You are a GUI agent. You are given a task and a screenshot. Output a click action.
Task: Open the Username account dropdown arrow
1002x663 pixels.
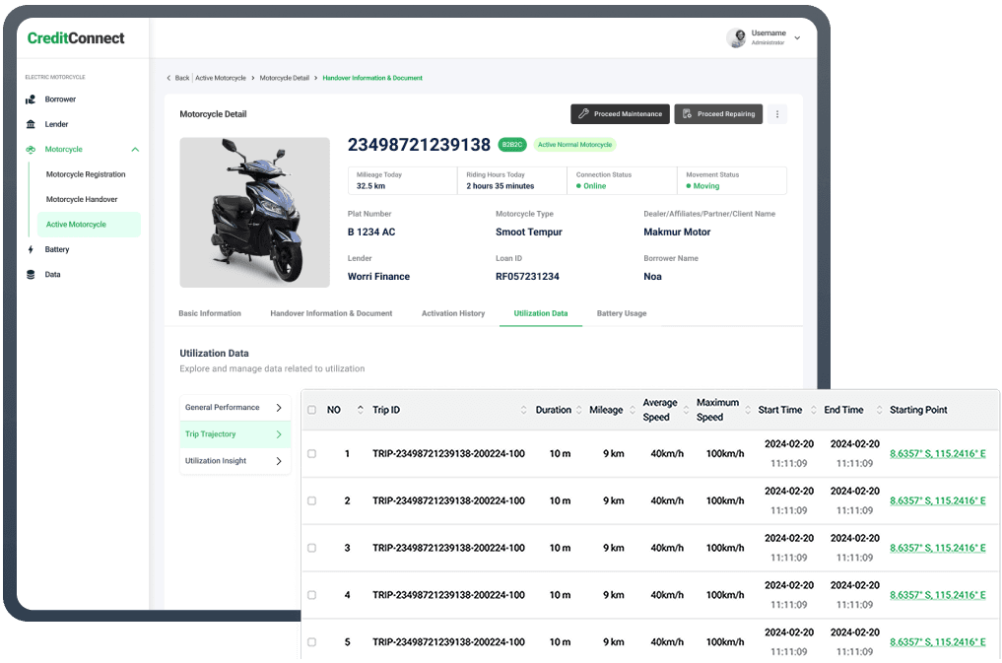tap(797, 38)
